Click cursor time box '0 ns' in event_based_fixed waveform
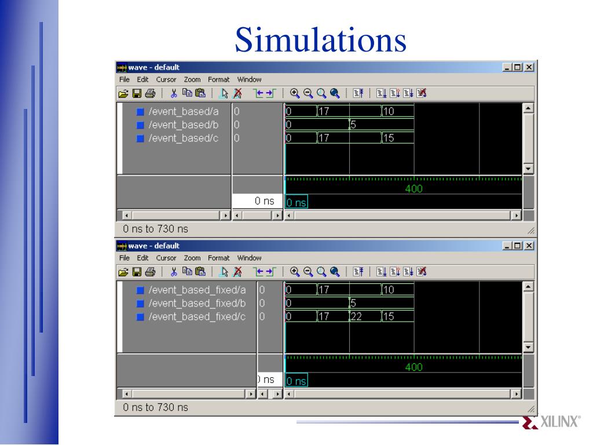The width and height of the screenshot is (593, 445). 296,380
